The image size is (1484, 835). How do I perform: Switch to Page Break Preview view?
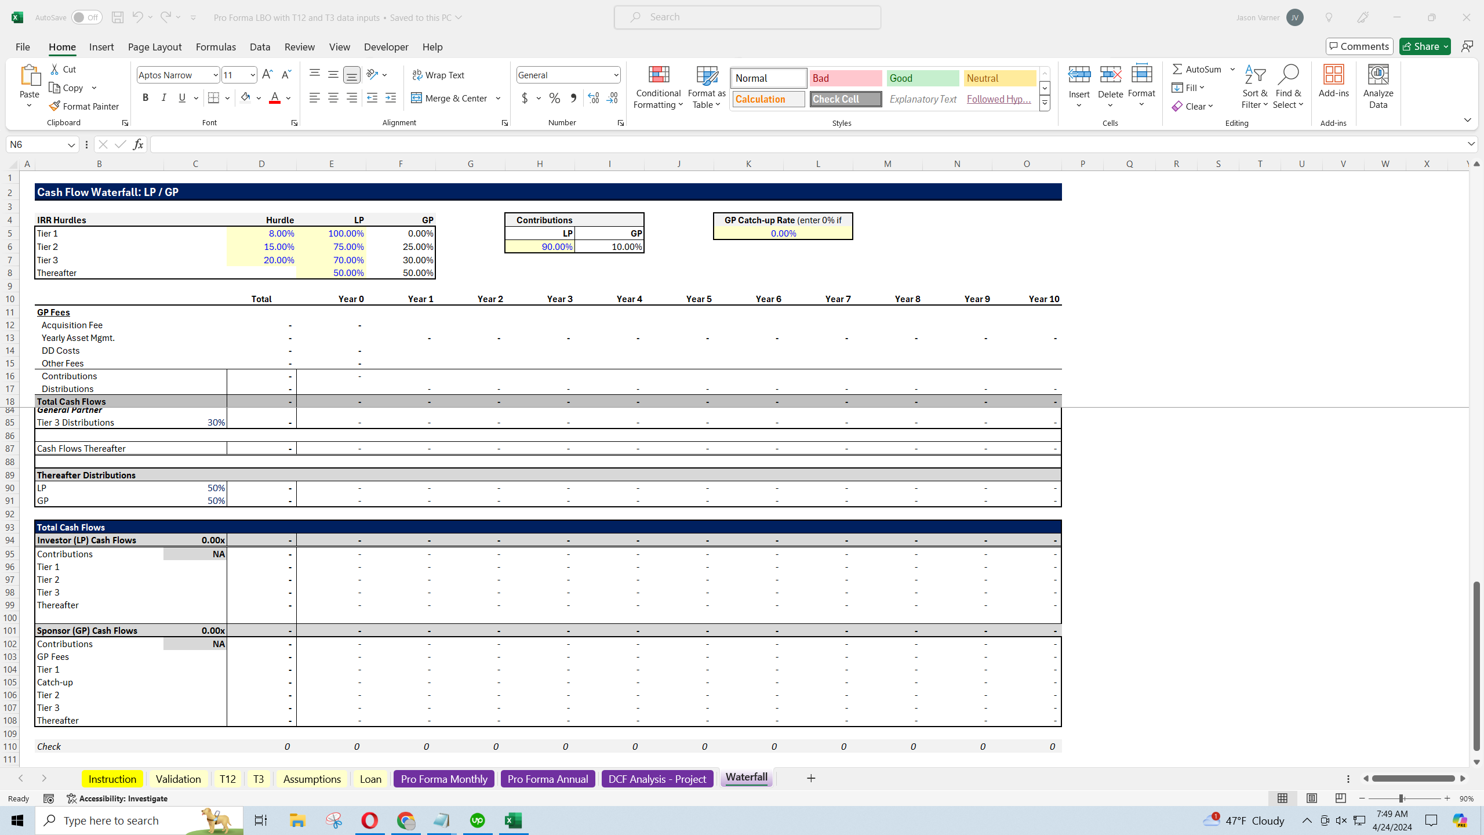point(1340,798)
